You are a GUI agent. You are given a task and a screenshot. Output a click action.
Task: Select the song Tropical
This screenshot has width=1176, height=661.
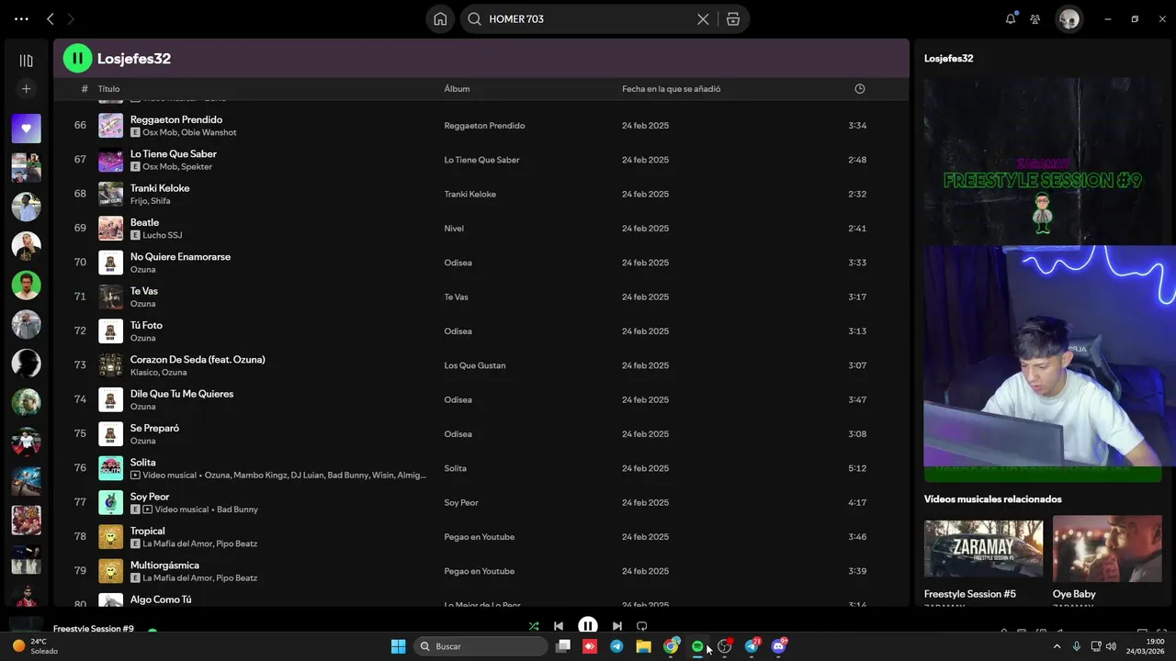click(x=147, y=531)
